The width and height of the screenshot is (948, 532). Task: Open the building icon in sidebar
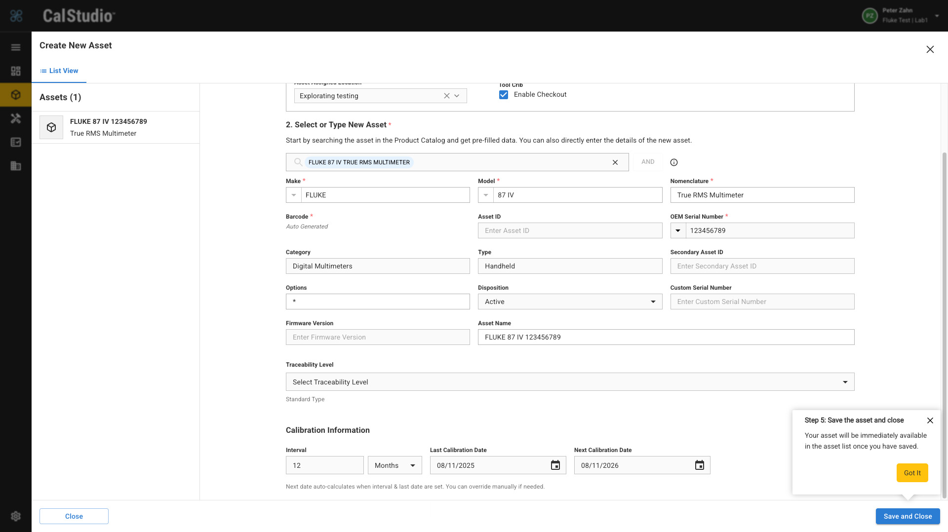tap(16, 166)
